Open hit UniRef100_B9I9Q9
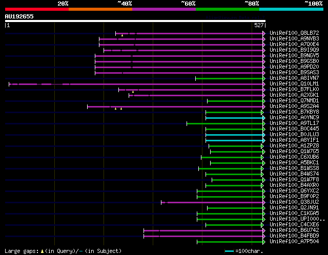 pyautogui.click(x=294, y=50)
